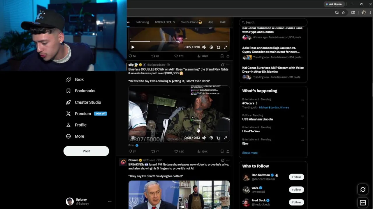Open Creator Studio in the sidebar

point(84,102)
